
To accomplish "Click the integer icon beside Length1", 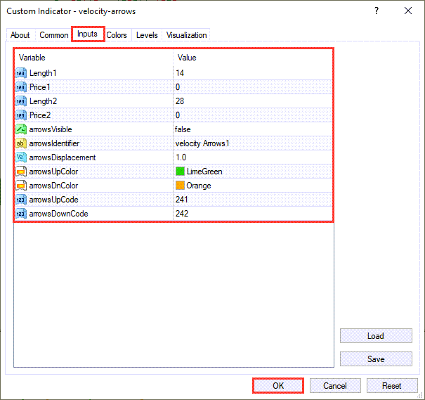I will click(x=20, y=73).
